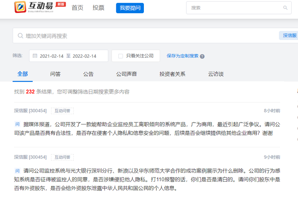Click the magnifier icon in top search
Viewport: 298px width, 197px height.
pyautogui.click(x=285, y=8)
